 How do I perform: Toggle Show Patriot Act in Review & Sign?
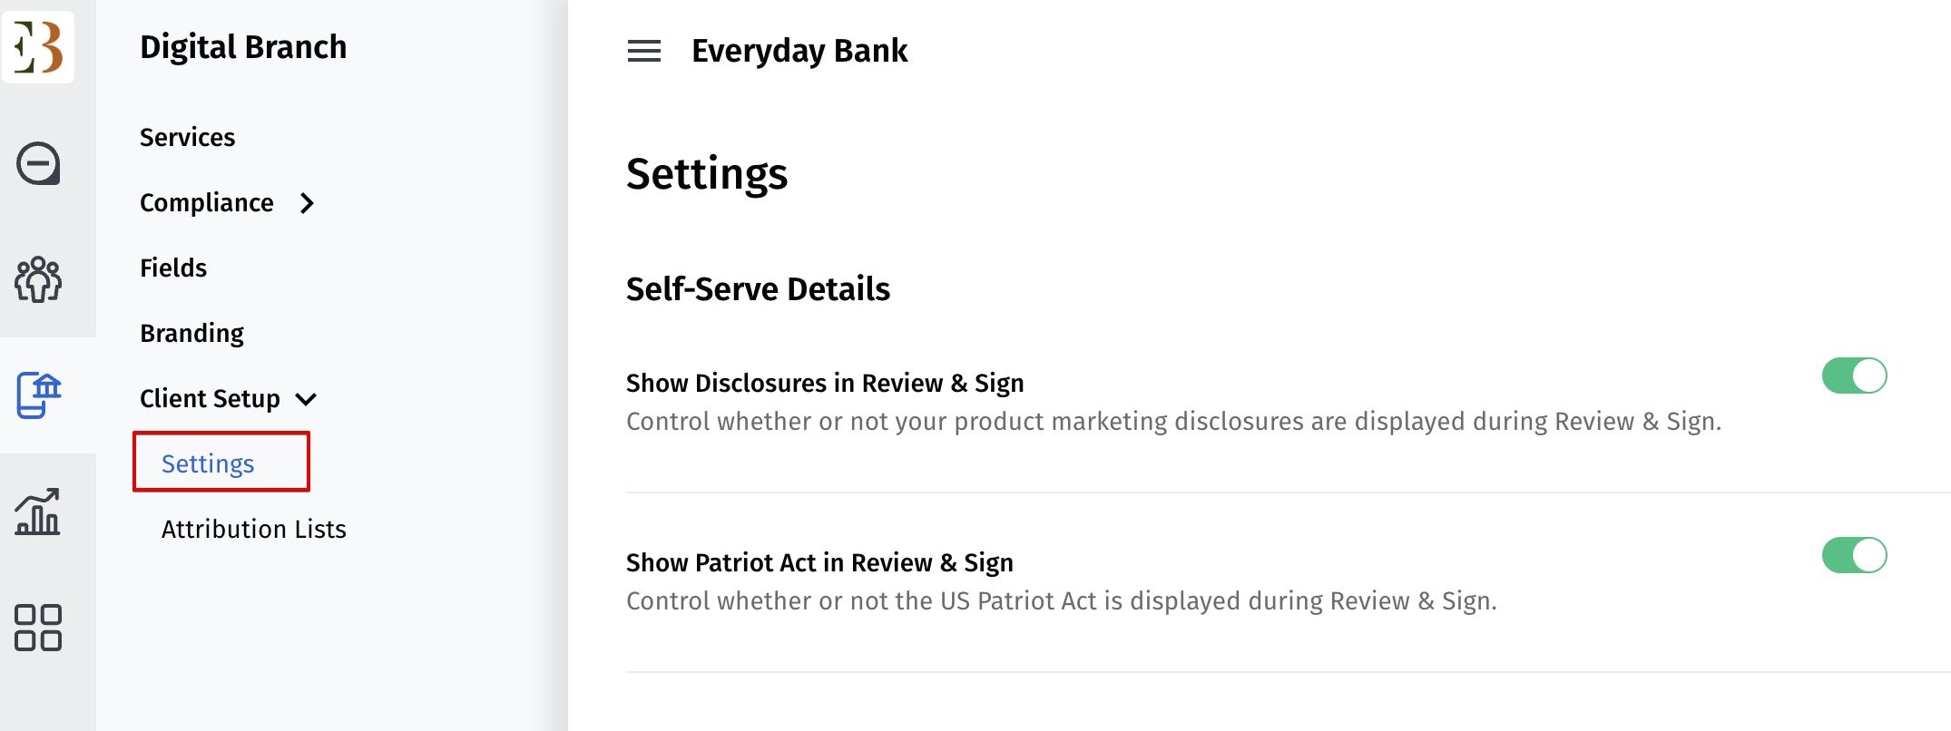pos(1854,555)
